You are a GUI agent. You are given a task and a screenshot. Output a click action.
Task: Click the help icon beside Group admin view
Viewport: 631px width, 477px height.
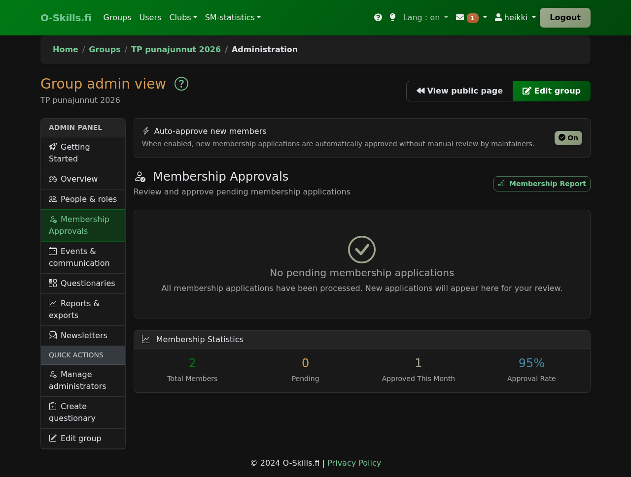[x=181, y=84]
